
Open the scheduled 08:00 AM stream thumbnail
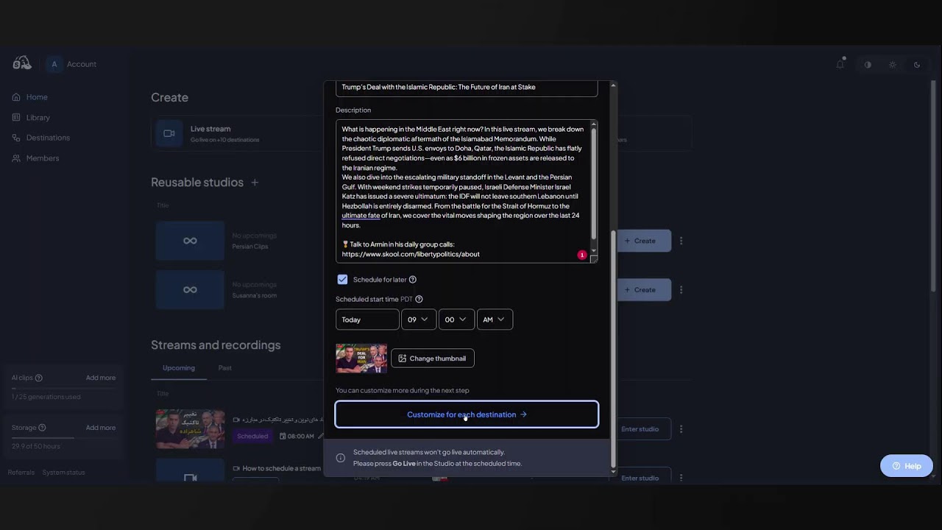pyautogui.click(x=190, y=429)
